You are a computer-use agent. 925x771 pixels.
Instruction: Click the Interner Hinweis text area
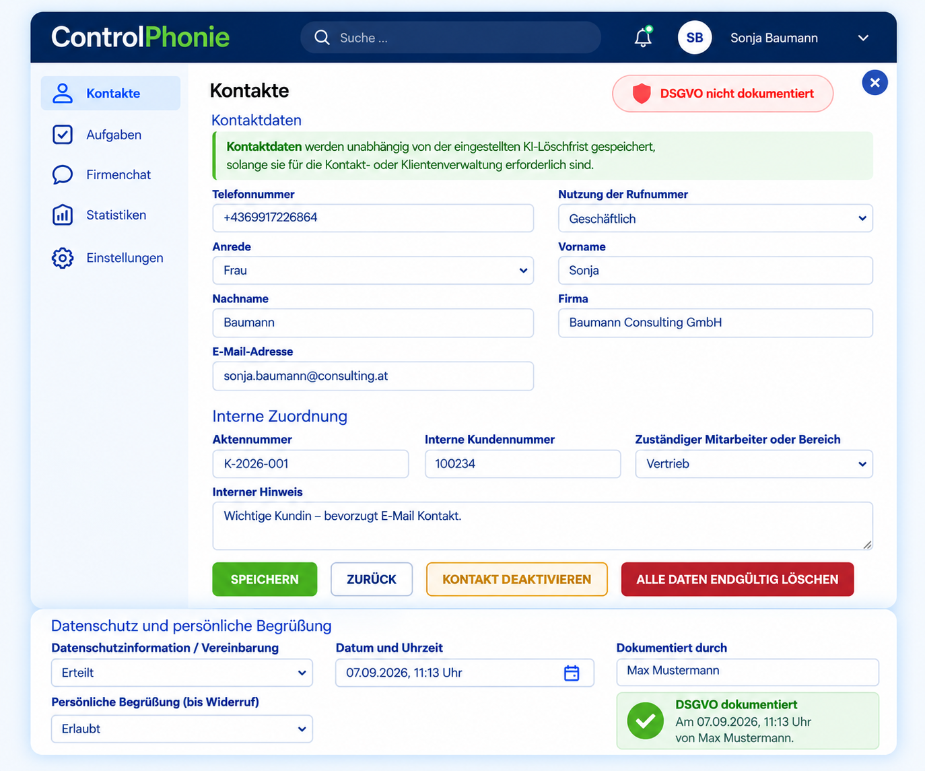click(543, 526)
